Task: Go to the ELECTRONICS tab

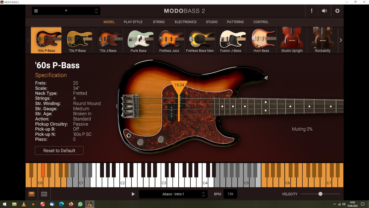Action: coord(185,22)
